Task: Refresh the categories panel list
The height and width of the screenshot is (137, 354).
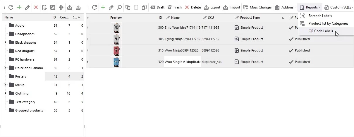Action: (11, 7)
